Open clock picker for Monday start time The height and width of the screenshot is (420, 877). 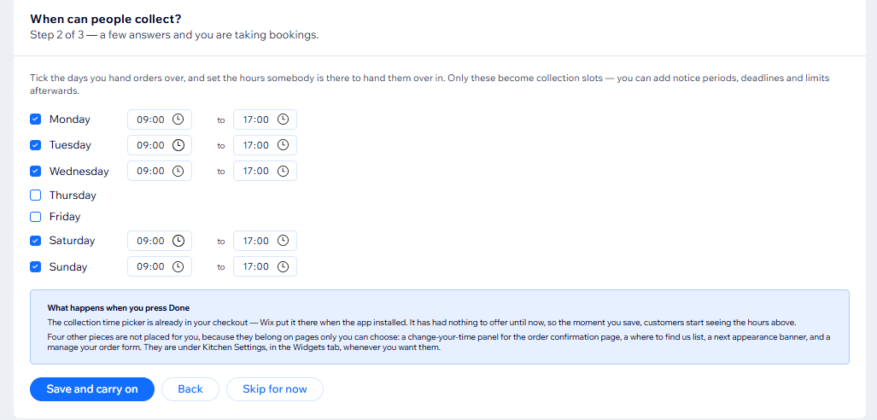click(178, 120)
